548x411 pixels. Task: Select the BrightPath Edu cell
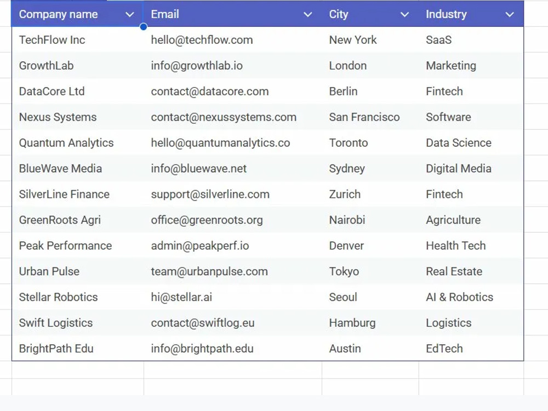point(78,348)
